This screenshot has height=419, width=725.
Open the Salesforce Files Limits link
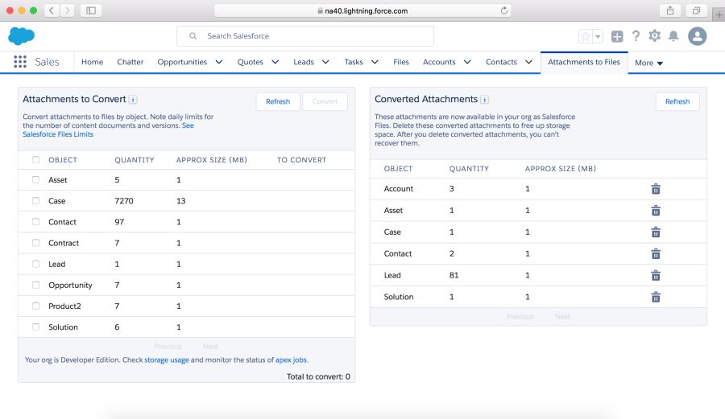pos(58,134)
